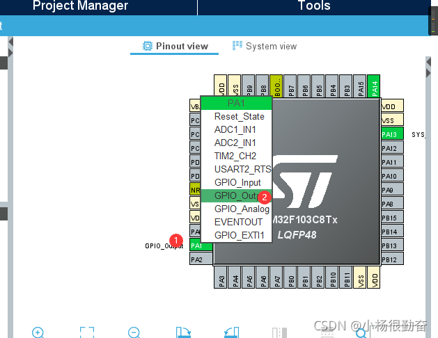The image size is (438, 338).
Task: Click the PA3 pin
Action: (220, 277)
